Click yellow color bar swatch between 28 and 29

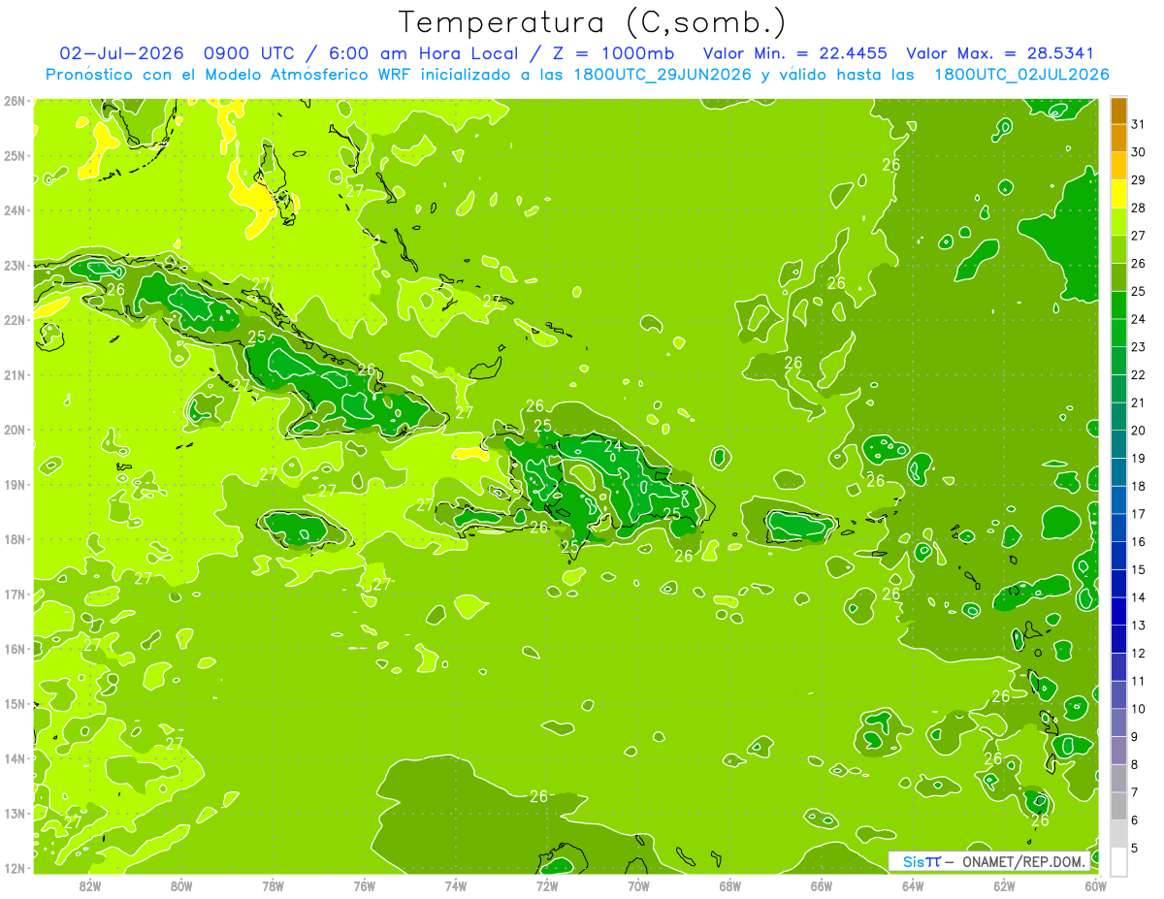1118,194
